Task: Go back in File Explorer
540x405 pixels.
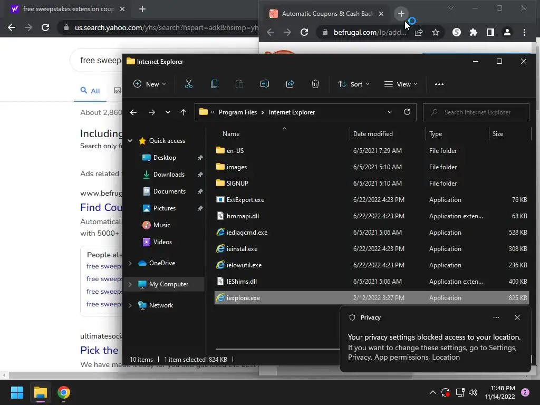Action: [x=133, y=112]
